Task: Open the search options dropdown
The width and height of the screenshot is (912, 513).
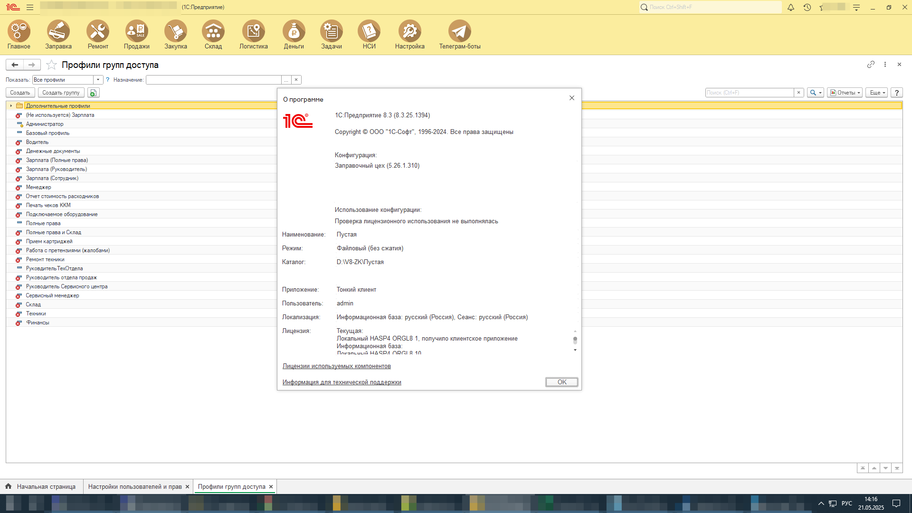Action: coord(816,93)
